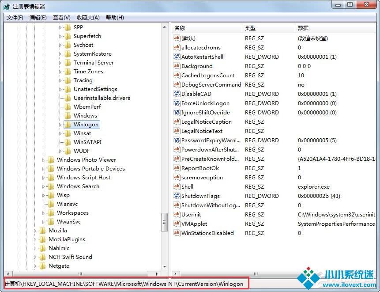
Task: Select the Svchost tree item
Action: coord(83,45)
